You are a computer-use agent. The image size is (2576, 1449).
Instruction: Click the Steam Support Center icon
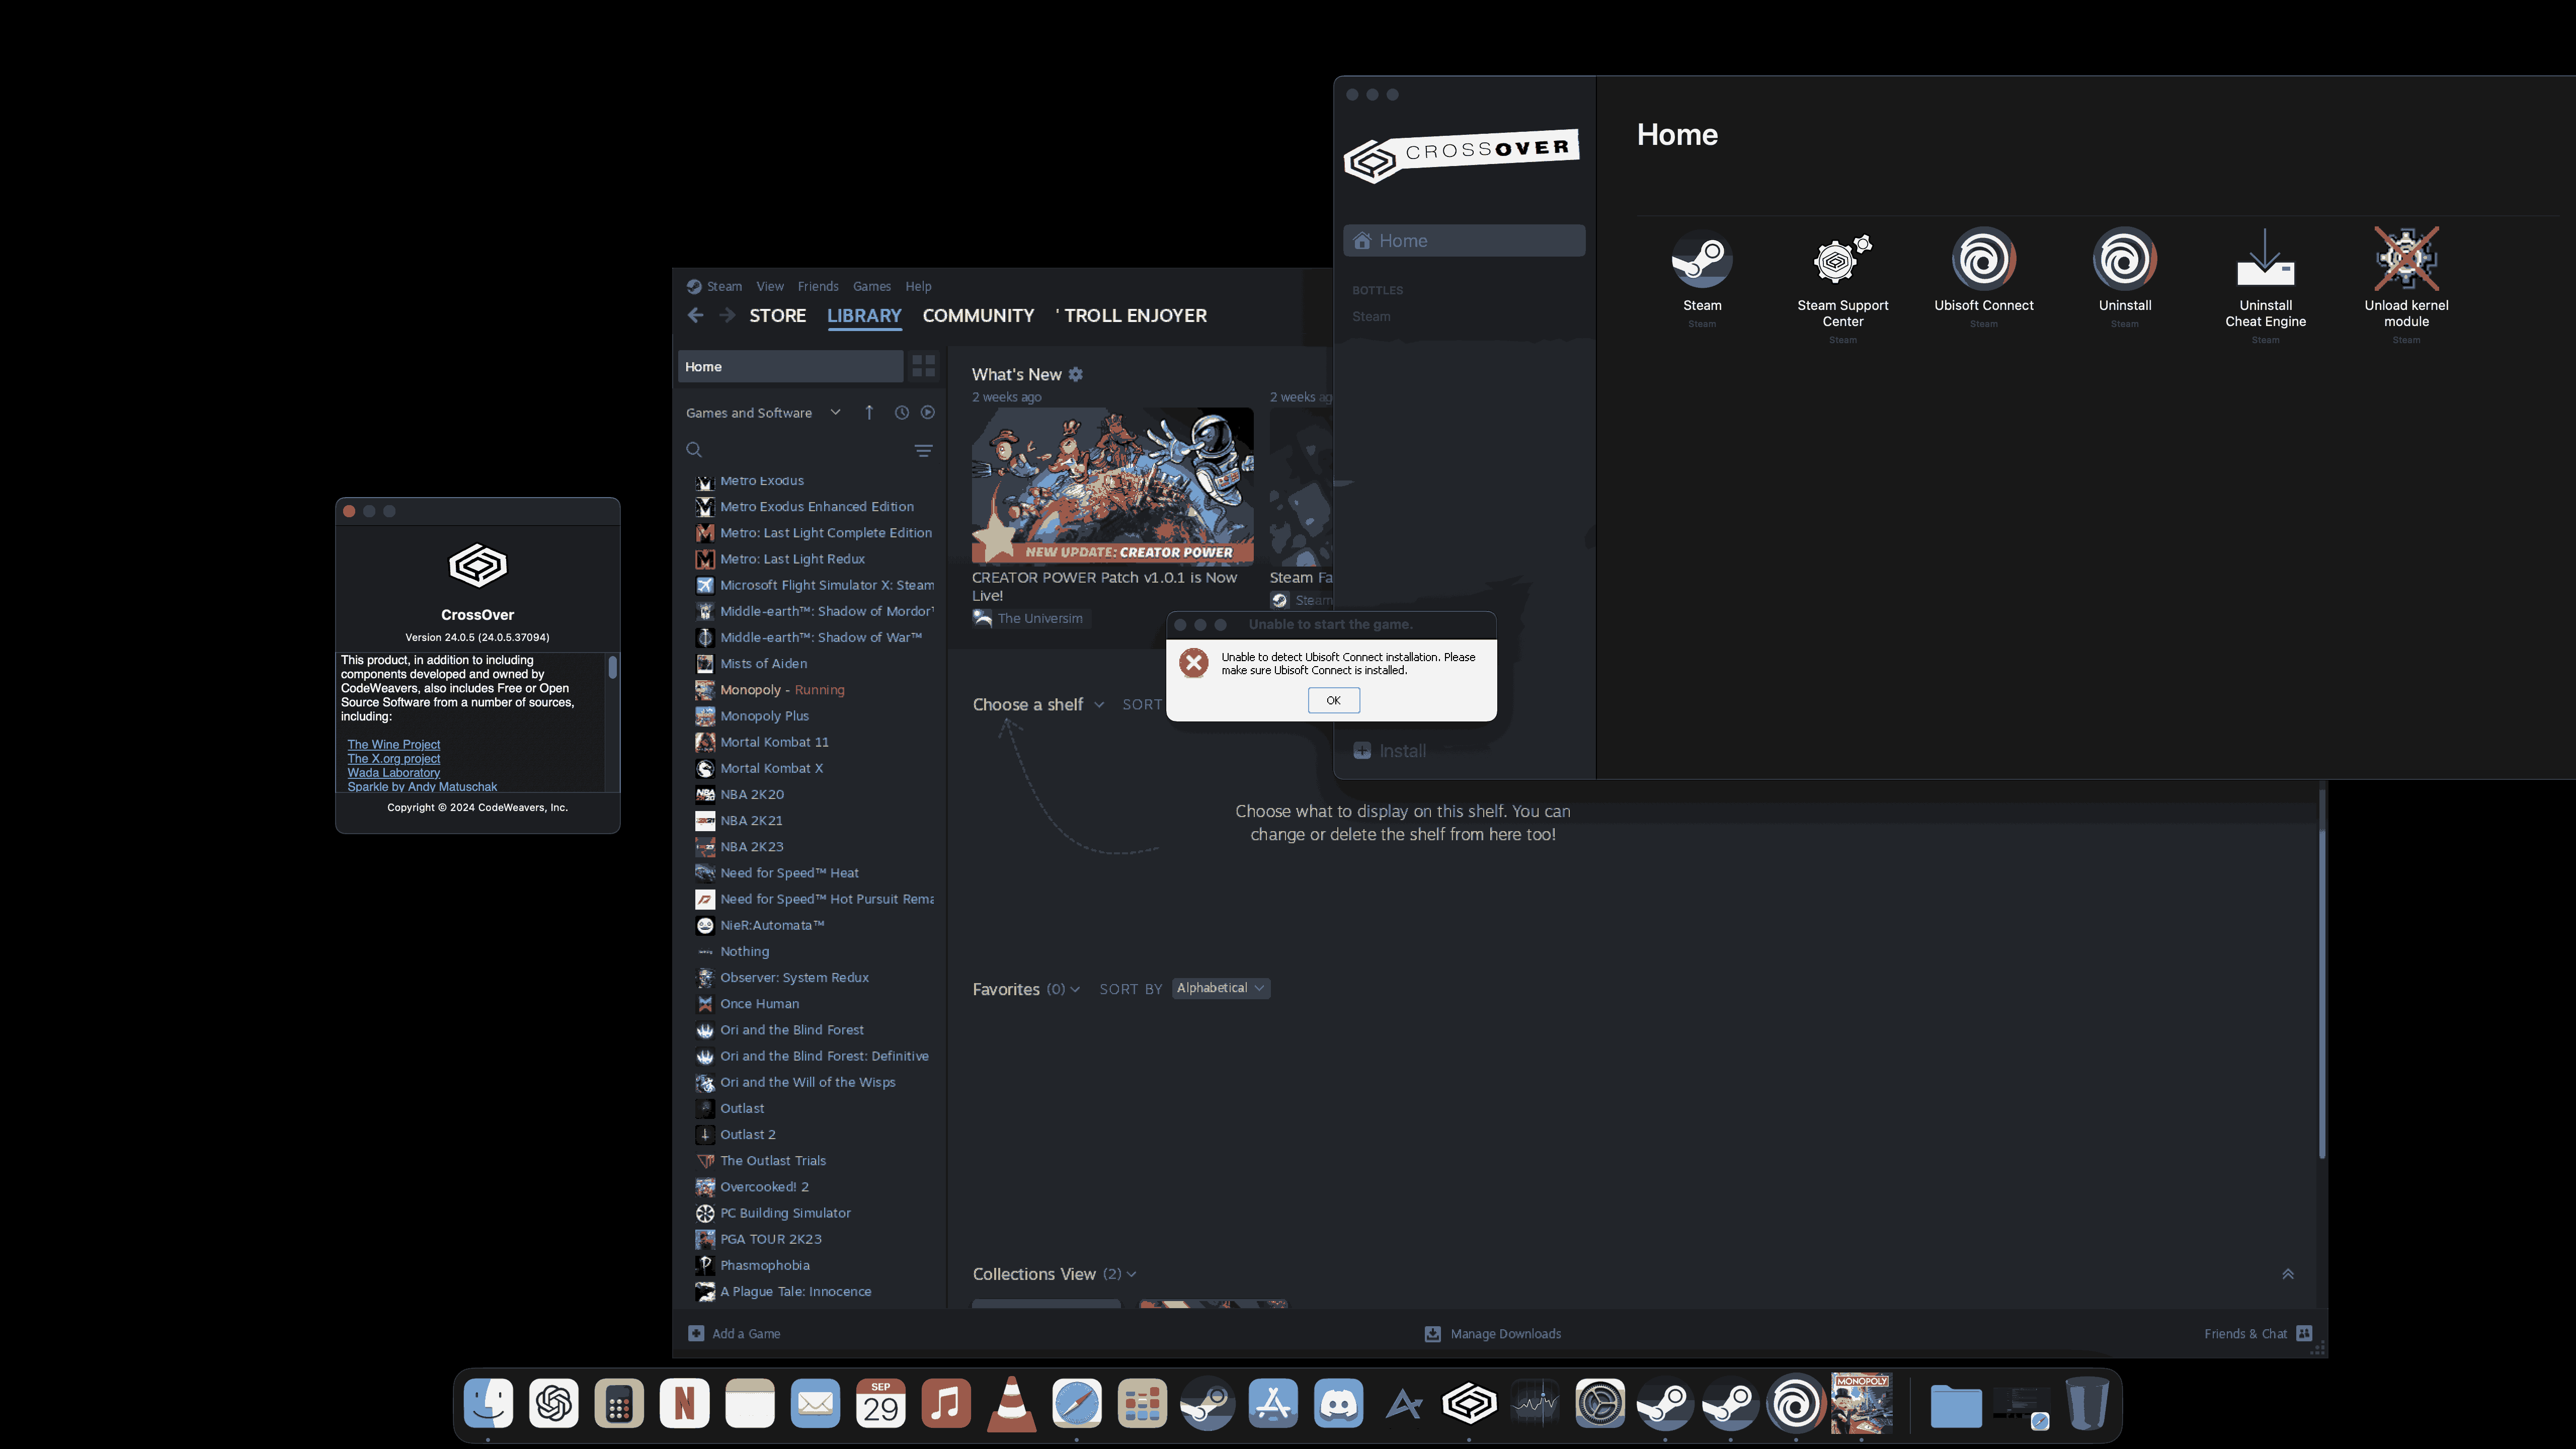click(1842, 261)
